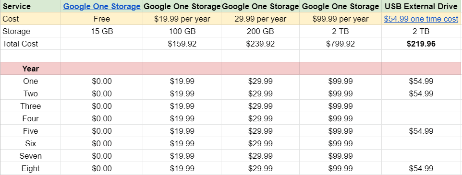Select the 100 GB storage cell
The height and width of the screenshot is (175, 462).
tap(182, 31)
